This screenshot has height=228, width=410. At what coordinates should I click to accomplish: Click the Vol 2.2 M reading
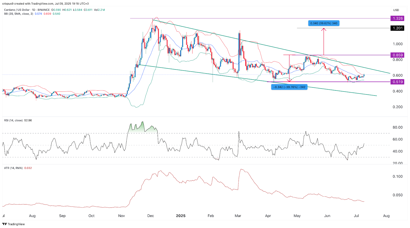[x=99, y=10]
